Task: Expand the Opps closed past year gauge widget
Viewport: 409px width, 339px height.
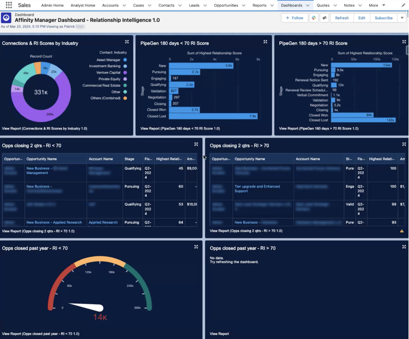Action: pos(196,247)
